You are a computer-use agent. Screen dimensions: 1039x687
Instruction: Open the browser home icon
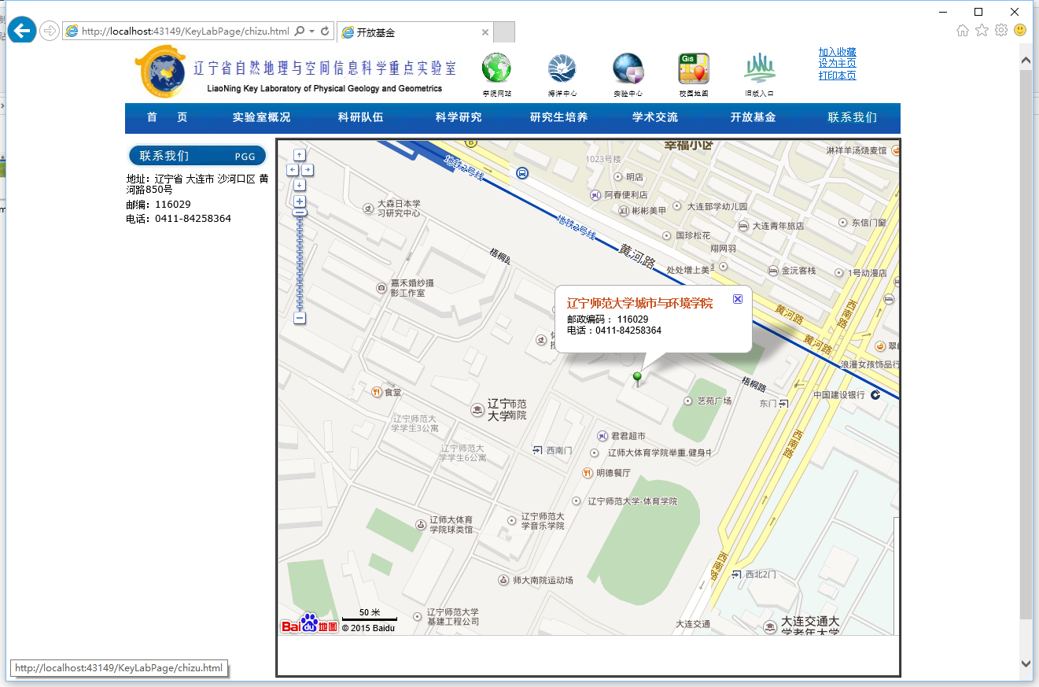pos(963,30)
